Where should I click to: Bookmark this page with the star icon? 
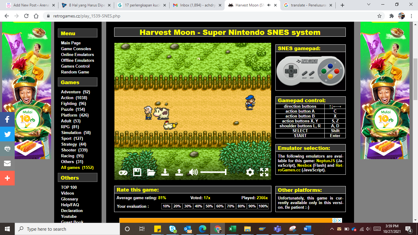[x=379, y=16]
